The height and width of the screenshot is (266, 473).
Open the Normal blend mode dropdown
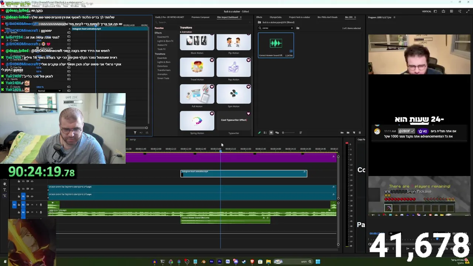pos(49,91)
